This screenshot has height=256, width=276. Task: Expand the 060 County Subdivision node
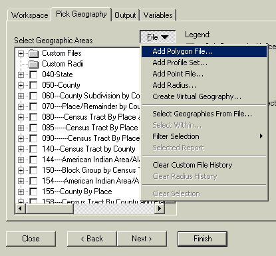click(x=21, y=96)
